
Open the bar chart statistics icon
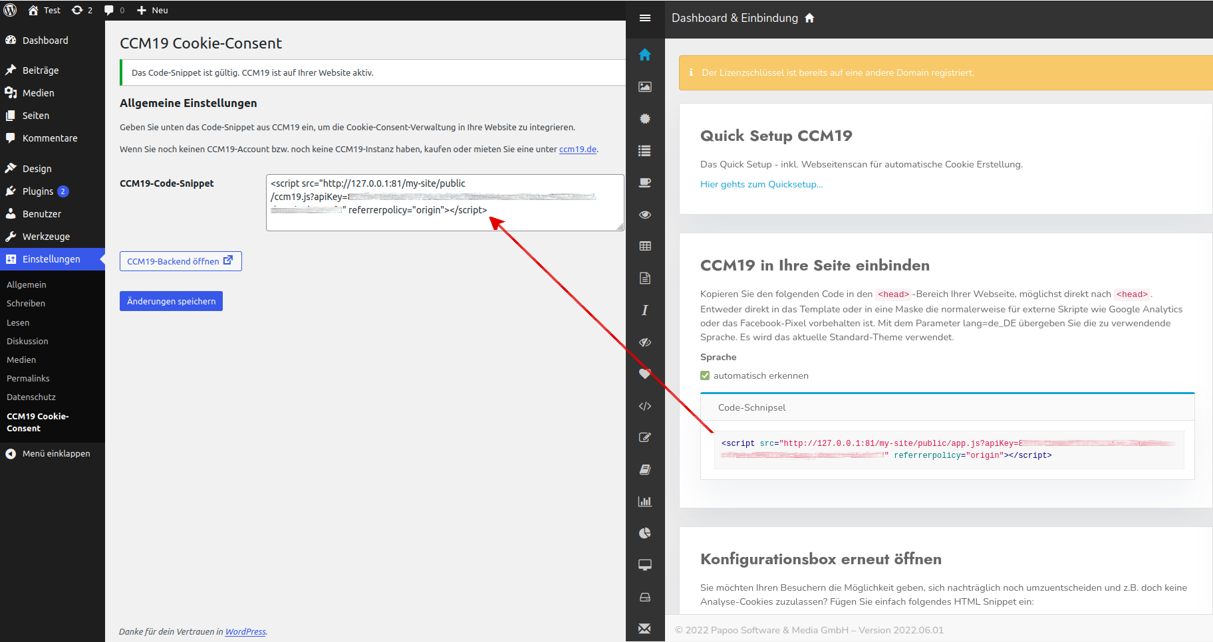click(x=644, y=501)
